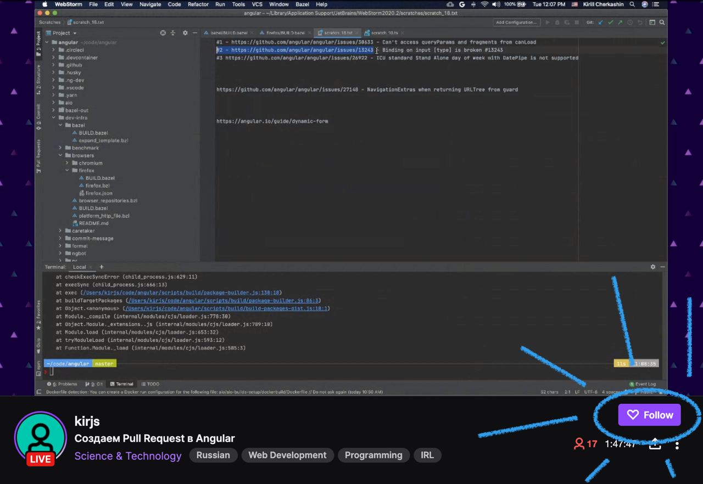Click the Debug bug icon in the toolbar
The height and width of the screenshot is (484, 703).
(557, 22)
